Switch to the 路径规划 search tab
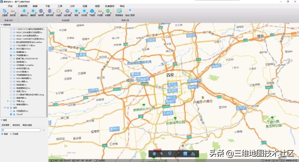This screenshot has height=162, width=299. click(16, 125)
